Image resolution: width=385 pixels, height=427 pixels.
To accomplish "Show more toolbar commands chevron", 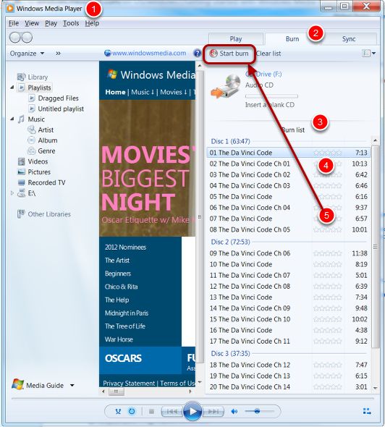I will click(x=59, y=54).
